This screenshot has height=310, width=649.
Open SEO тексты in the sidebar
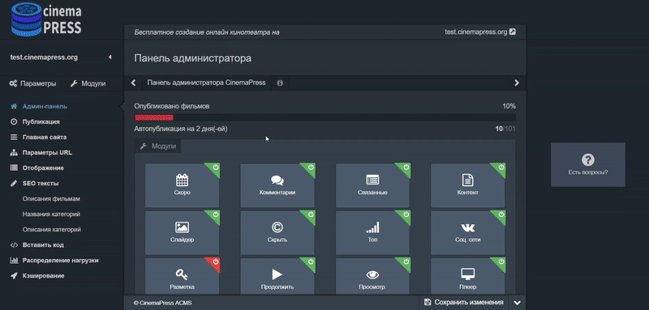34,183
